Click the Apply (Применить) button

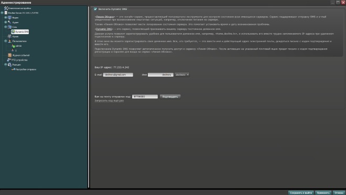(323, 193)
